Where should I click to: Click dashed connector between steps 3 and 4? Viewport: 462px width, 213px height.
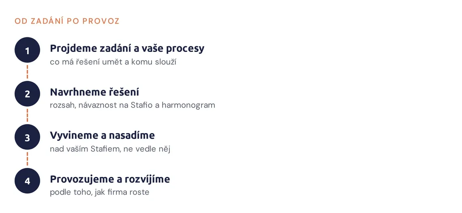(x=28, y=159)
